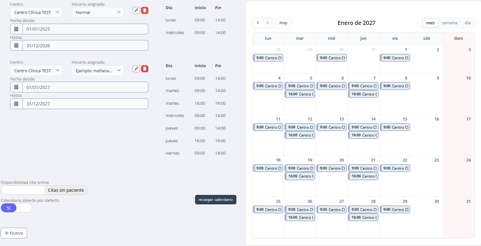Open the Ejemplo: mañana horario dropdown

point(98,71)
